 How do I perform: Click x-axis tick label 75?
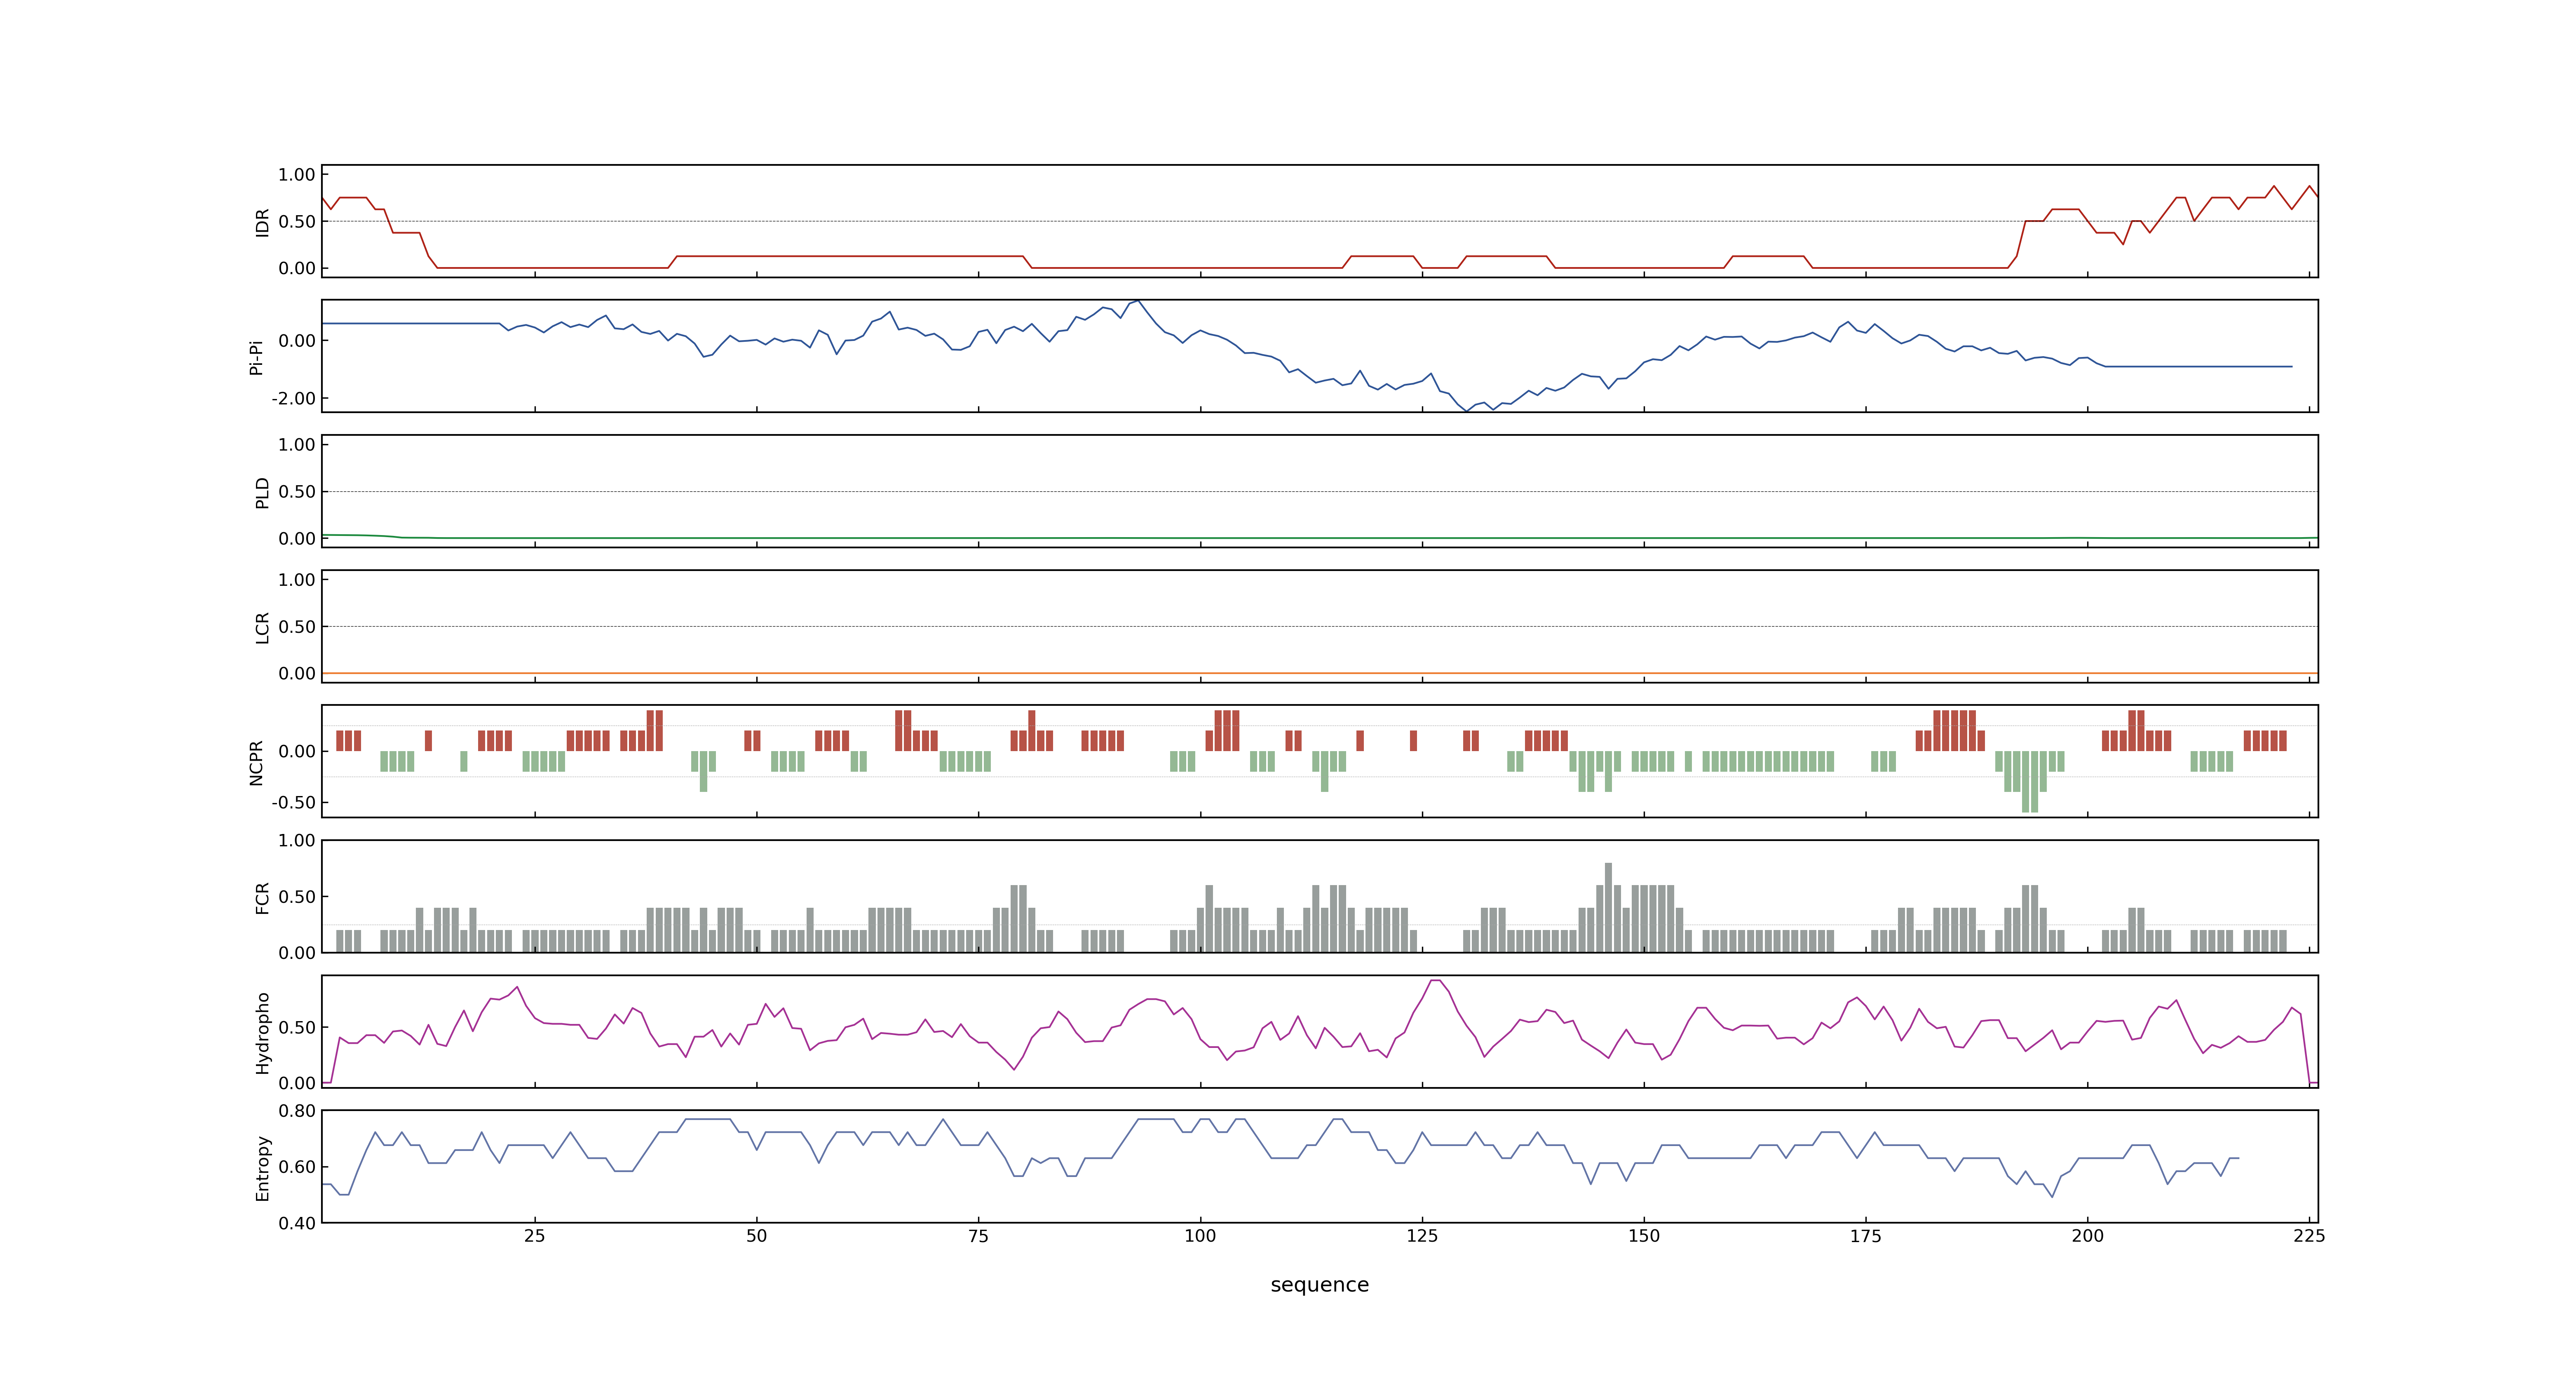click(x=978, y=1236)
